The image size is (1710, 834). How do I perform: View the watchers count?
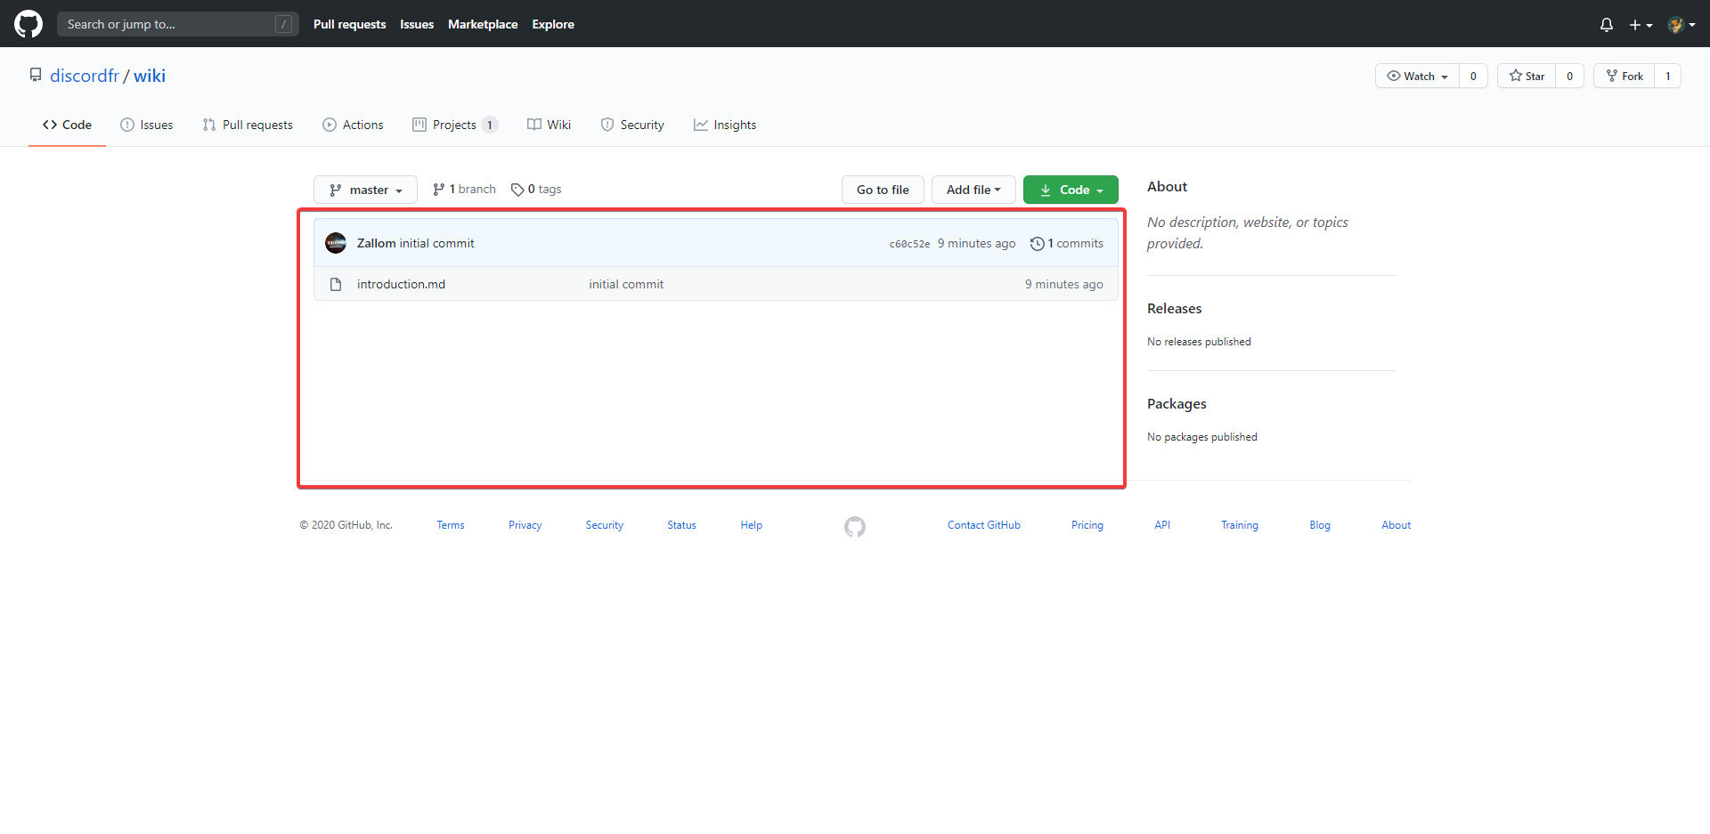(1473, 76)
